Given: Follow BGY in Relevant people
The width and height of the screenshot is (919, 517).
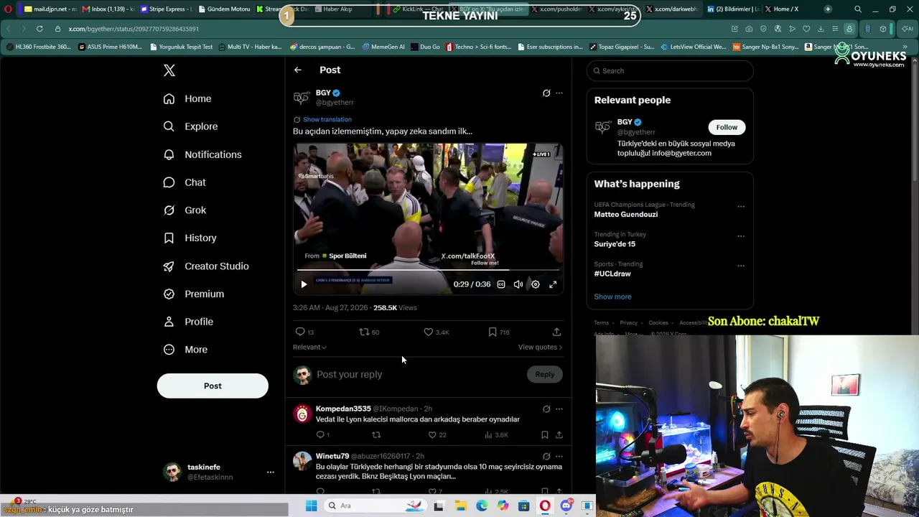Looking at the screenshot, I should (x=727, y=127).
